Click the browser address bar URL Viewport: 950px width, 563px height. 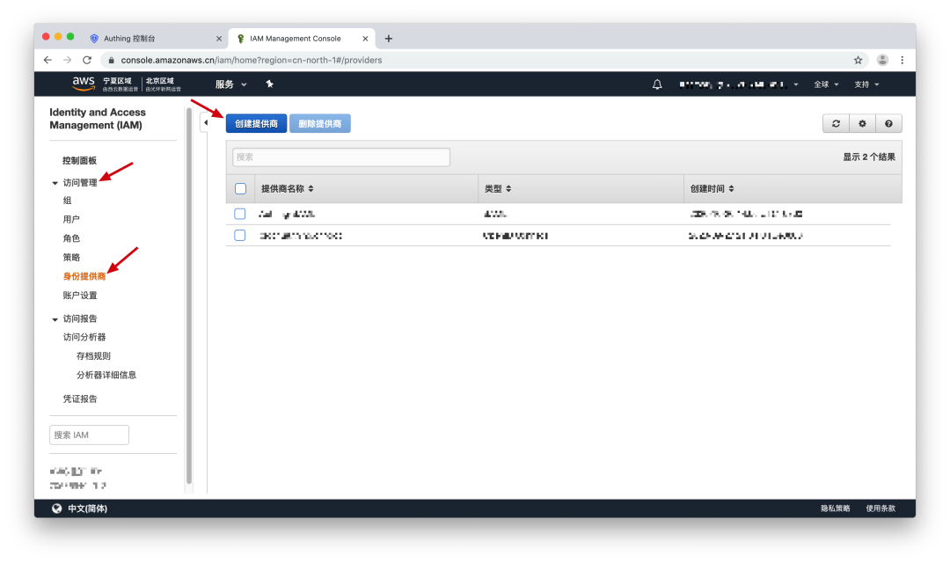point(252,60)
